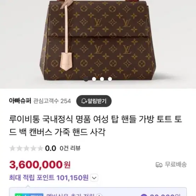
Task: Tap the 알림받기 notification button
Action: point(94,101)
